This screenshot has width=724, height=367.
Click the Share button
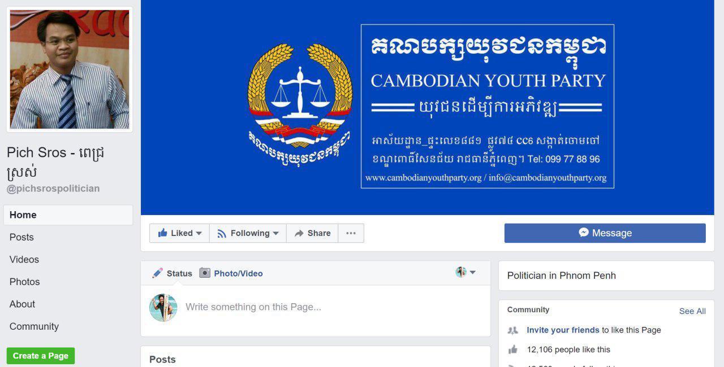click(312, 233)
